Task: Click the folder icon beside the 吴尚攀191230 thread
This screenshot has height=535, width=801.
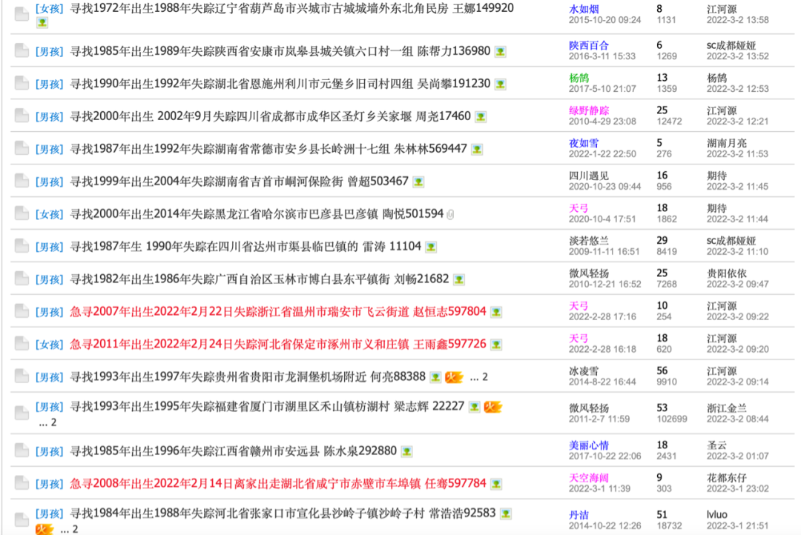Action: tap(22, 83)
